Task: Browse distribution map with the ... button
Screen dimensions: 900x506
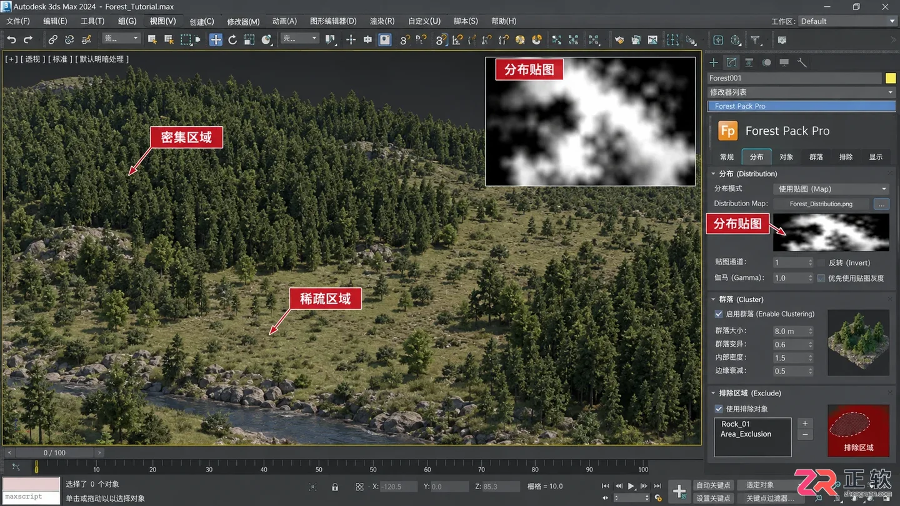Action: [x=881, y=204]
